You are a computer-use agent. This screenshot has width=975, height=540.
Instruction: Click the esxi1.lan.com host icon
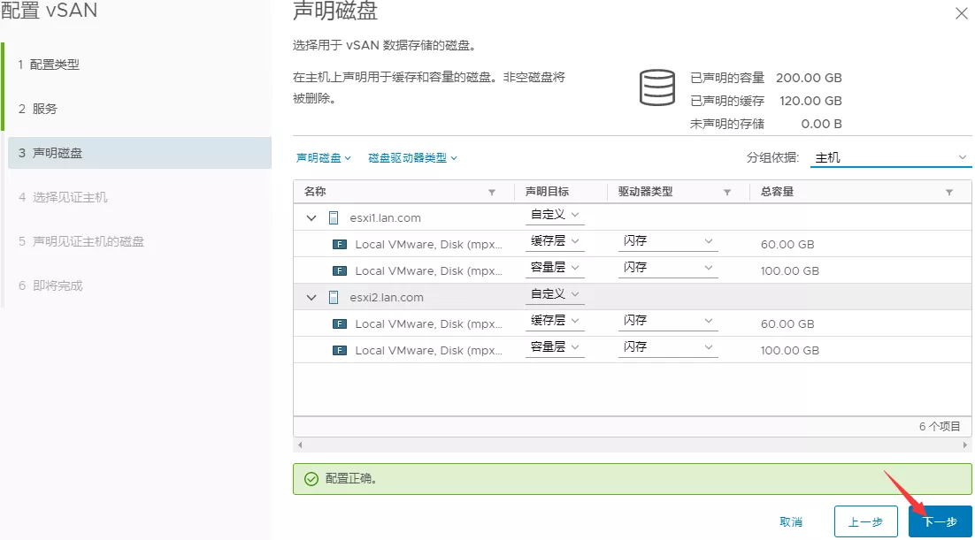coord(334,217)
